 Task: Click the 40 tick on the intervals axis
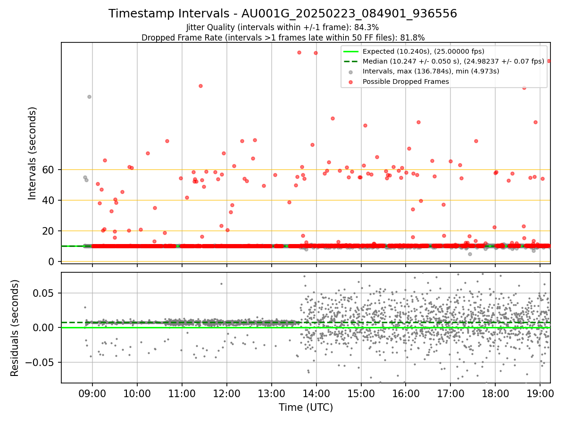click(x=50, y=200)
